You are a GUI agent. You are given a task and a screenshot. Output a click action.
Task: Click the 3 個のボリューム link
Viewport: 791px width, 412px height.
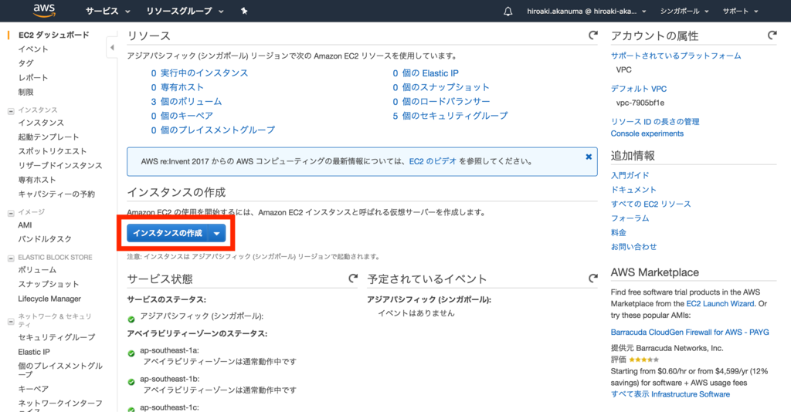pos(186,101)
